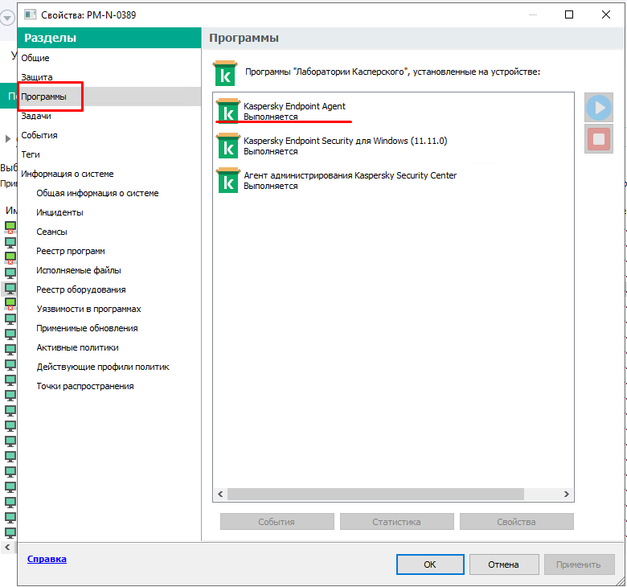Viewport: 627px width, 587px height.
Task: Click the Применить button
Action: click(579, 564)
